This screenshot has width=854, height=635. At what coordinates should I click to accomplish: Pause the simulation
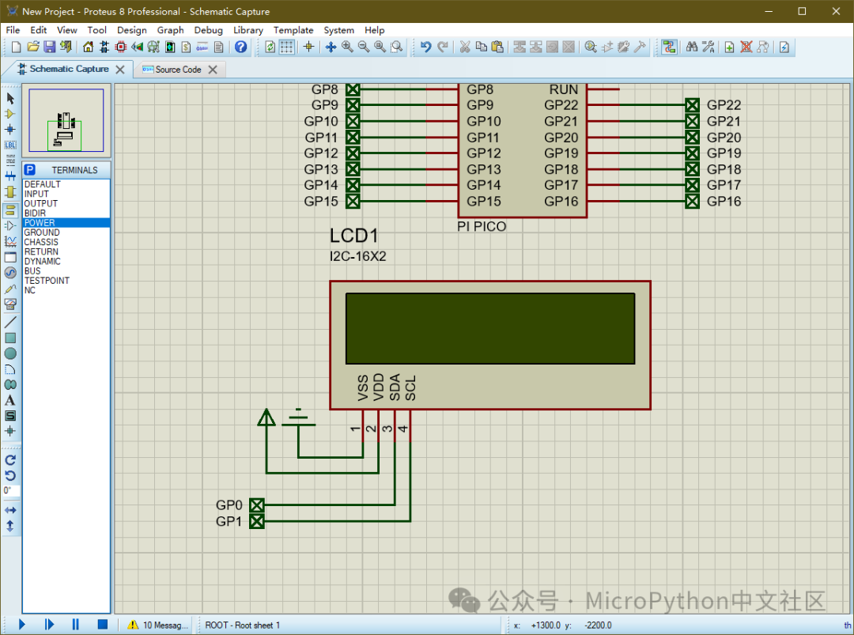point(76,625)
